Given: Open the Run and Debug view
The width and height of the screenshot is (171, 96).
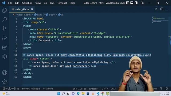Looking at the screenshot, I should click(5, 38).
